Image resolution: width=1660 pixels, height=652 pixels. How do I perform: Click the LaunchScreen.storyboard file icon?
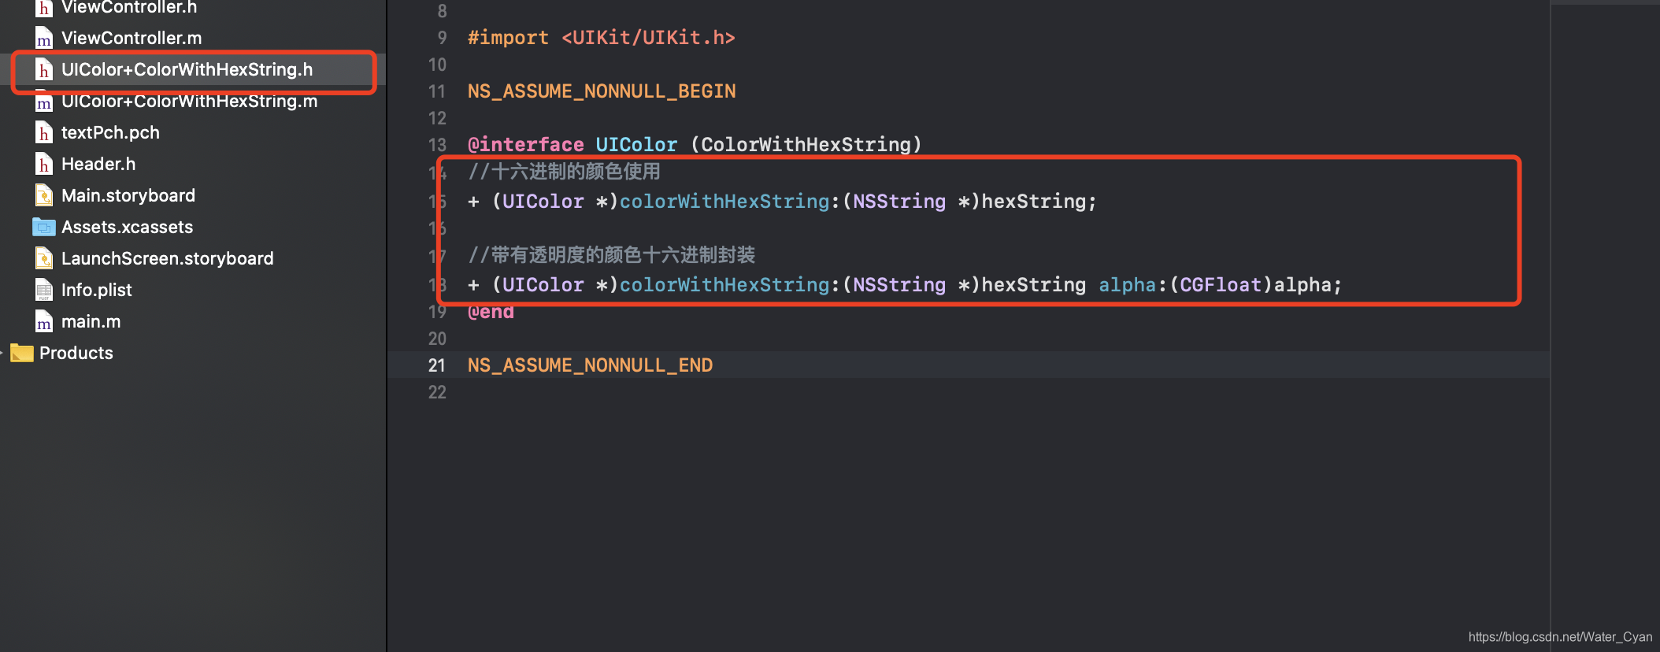click(x=44, y=258)
